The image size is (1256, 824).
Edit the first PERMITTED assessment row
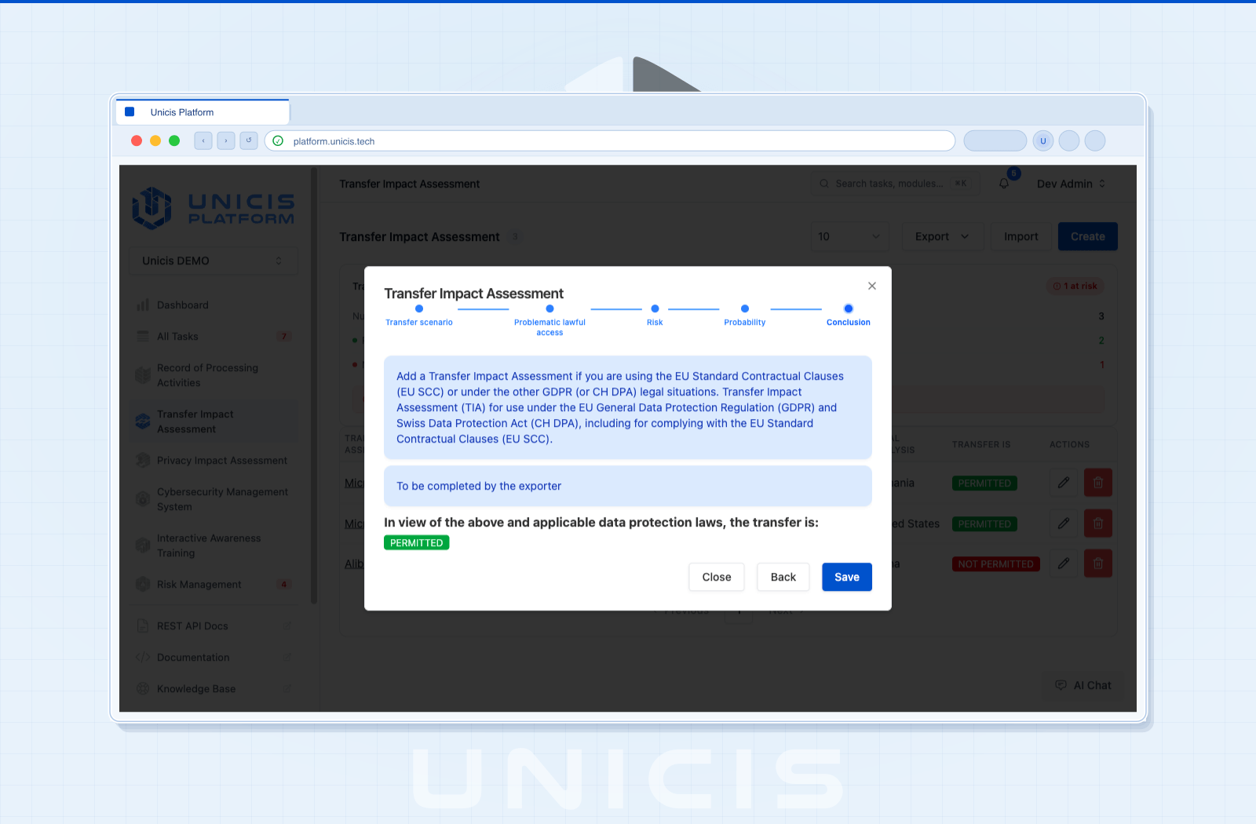coord(1064,483)
